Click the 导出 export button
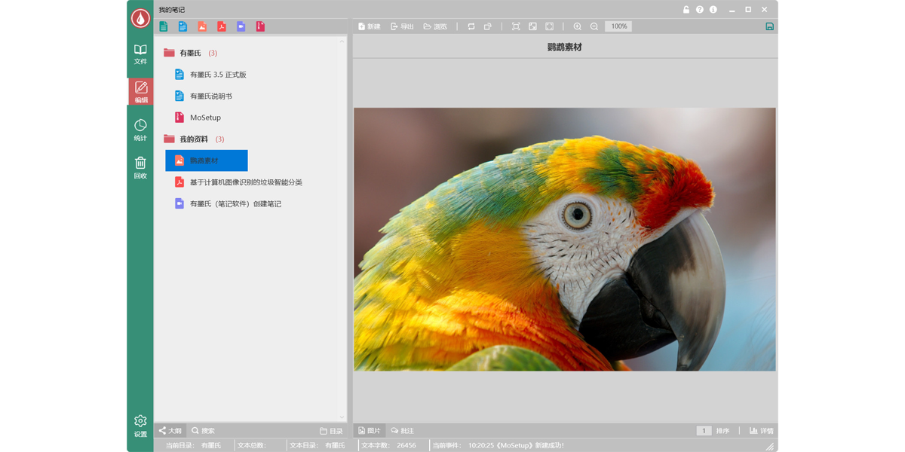Viewport: 905px width, 452px height. tap(402, 26)
